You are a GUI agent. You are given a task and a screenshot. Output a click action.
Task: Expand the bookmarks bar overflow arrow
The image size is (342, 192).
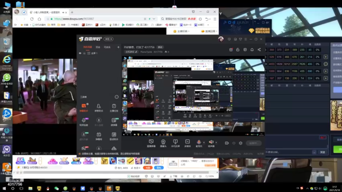point(208,25)
